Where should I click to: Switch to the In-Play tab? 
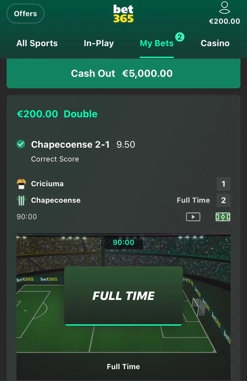coord(98,43)
